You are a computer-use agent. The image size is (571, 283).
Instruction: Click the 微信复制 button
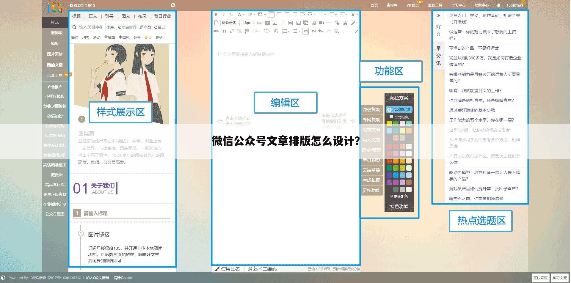371,109
